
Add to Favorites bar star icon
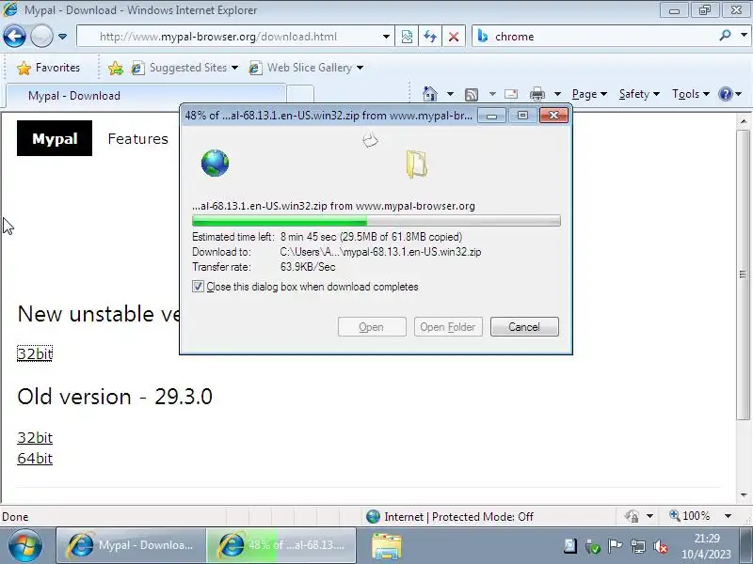click(x=115, y=68)
